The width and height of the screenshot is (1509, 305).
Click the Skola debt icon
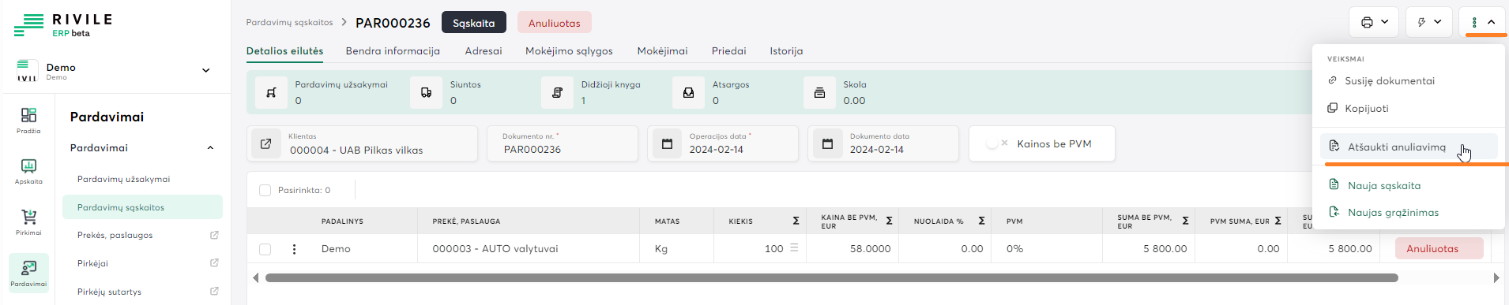tap(819, 92)
